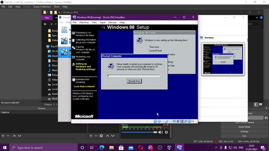
Task: Remove scene with OBS minus button
Action: tap(8, 136)
